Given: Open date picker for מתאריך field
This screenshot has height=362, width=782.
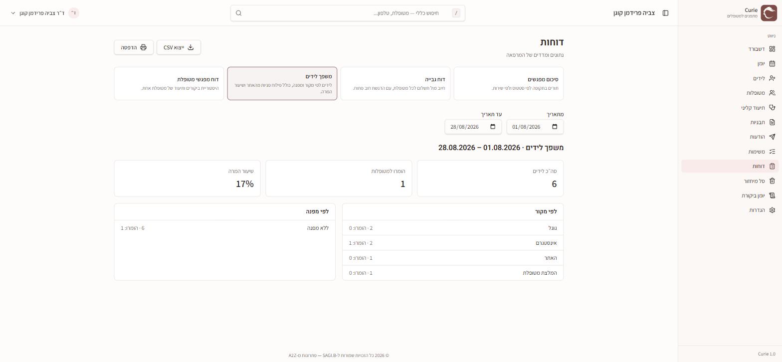Looking at the screenshot, I should click(x=555, y=127).
